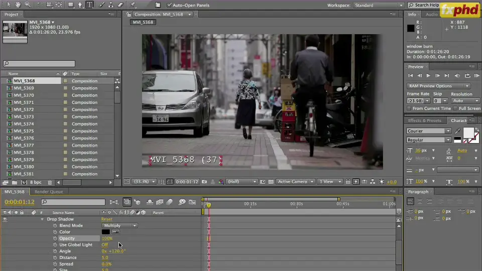Toggle Distance property stopwatch
This screenshot has width=482, height=271.
[55, 257]
